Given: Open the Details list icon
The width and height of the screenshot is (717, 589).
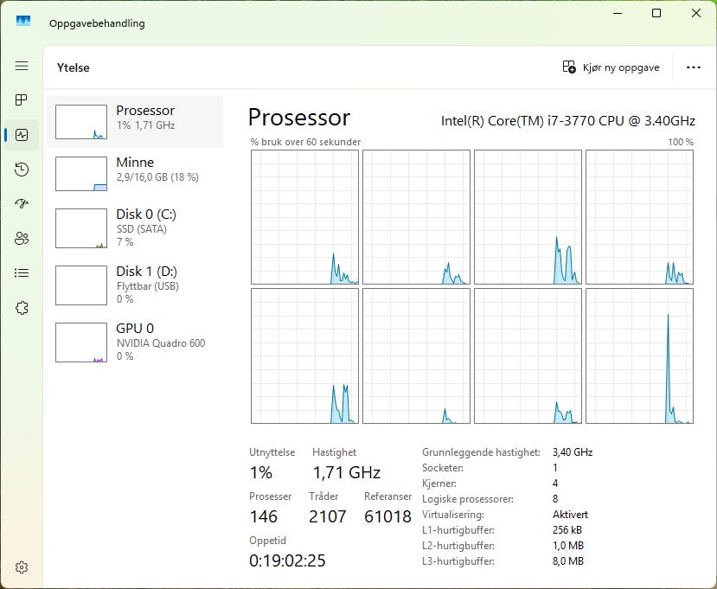Looking at the screenshot, I should coord(22,273).
